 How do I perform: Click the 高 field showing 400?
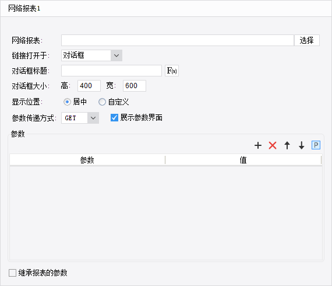coord(89,86)
